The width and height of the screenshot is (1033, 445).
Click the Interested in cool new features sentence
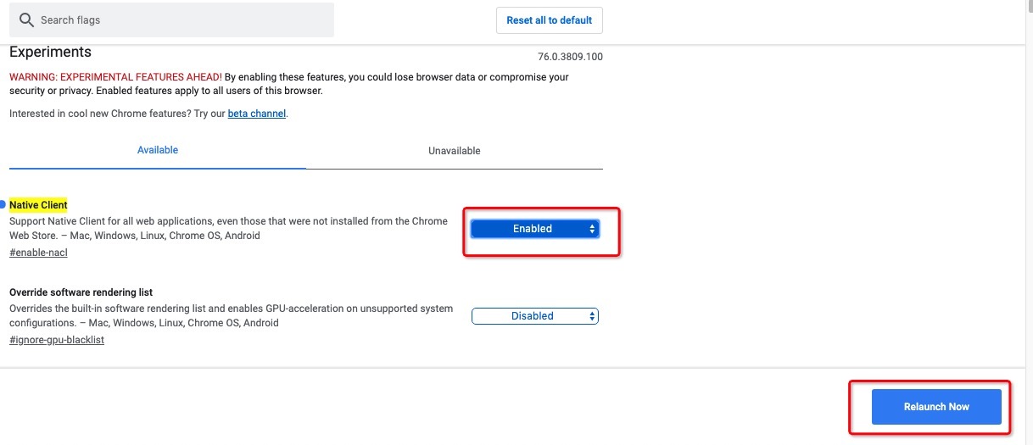(148, 114)
